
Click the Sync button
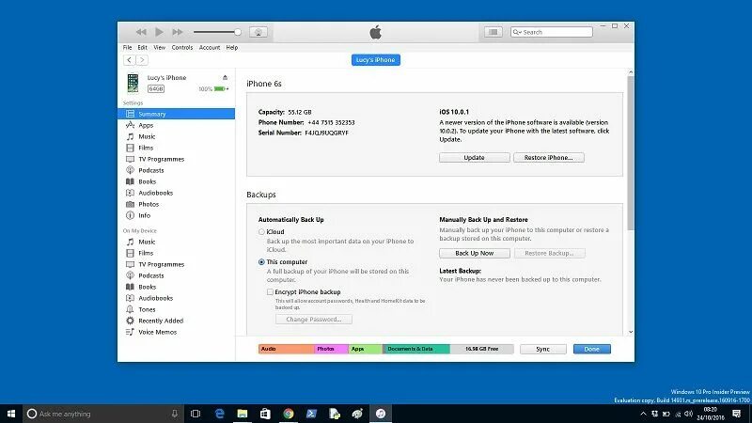click(x=543, y=349)
